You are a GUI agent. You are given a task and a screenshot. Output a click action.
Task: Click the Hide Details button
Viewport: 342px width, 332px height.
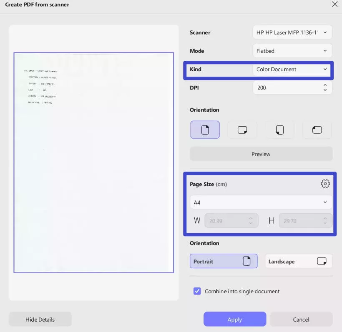tap(40, 319)
